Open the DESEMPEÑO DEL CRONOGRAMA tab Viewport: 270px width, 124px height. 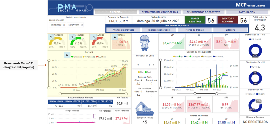157,12
